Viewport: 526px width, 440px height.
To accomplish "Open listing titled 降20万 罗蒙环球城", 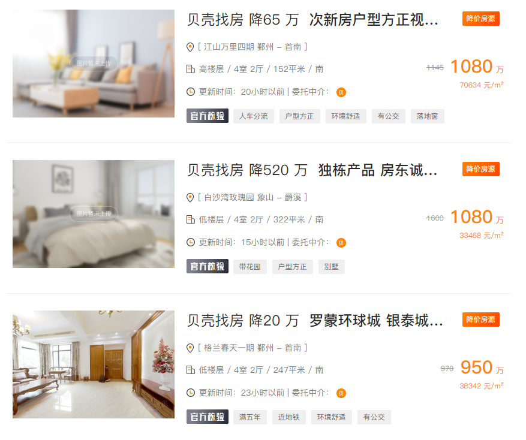I will 315,321.
